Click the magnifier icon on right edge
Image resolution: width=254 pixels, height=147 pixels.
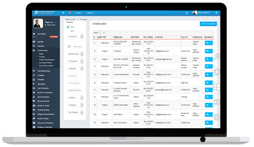[217, 57]
